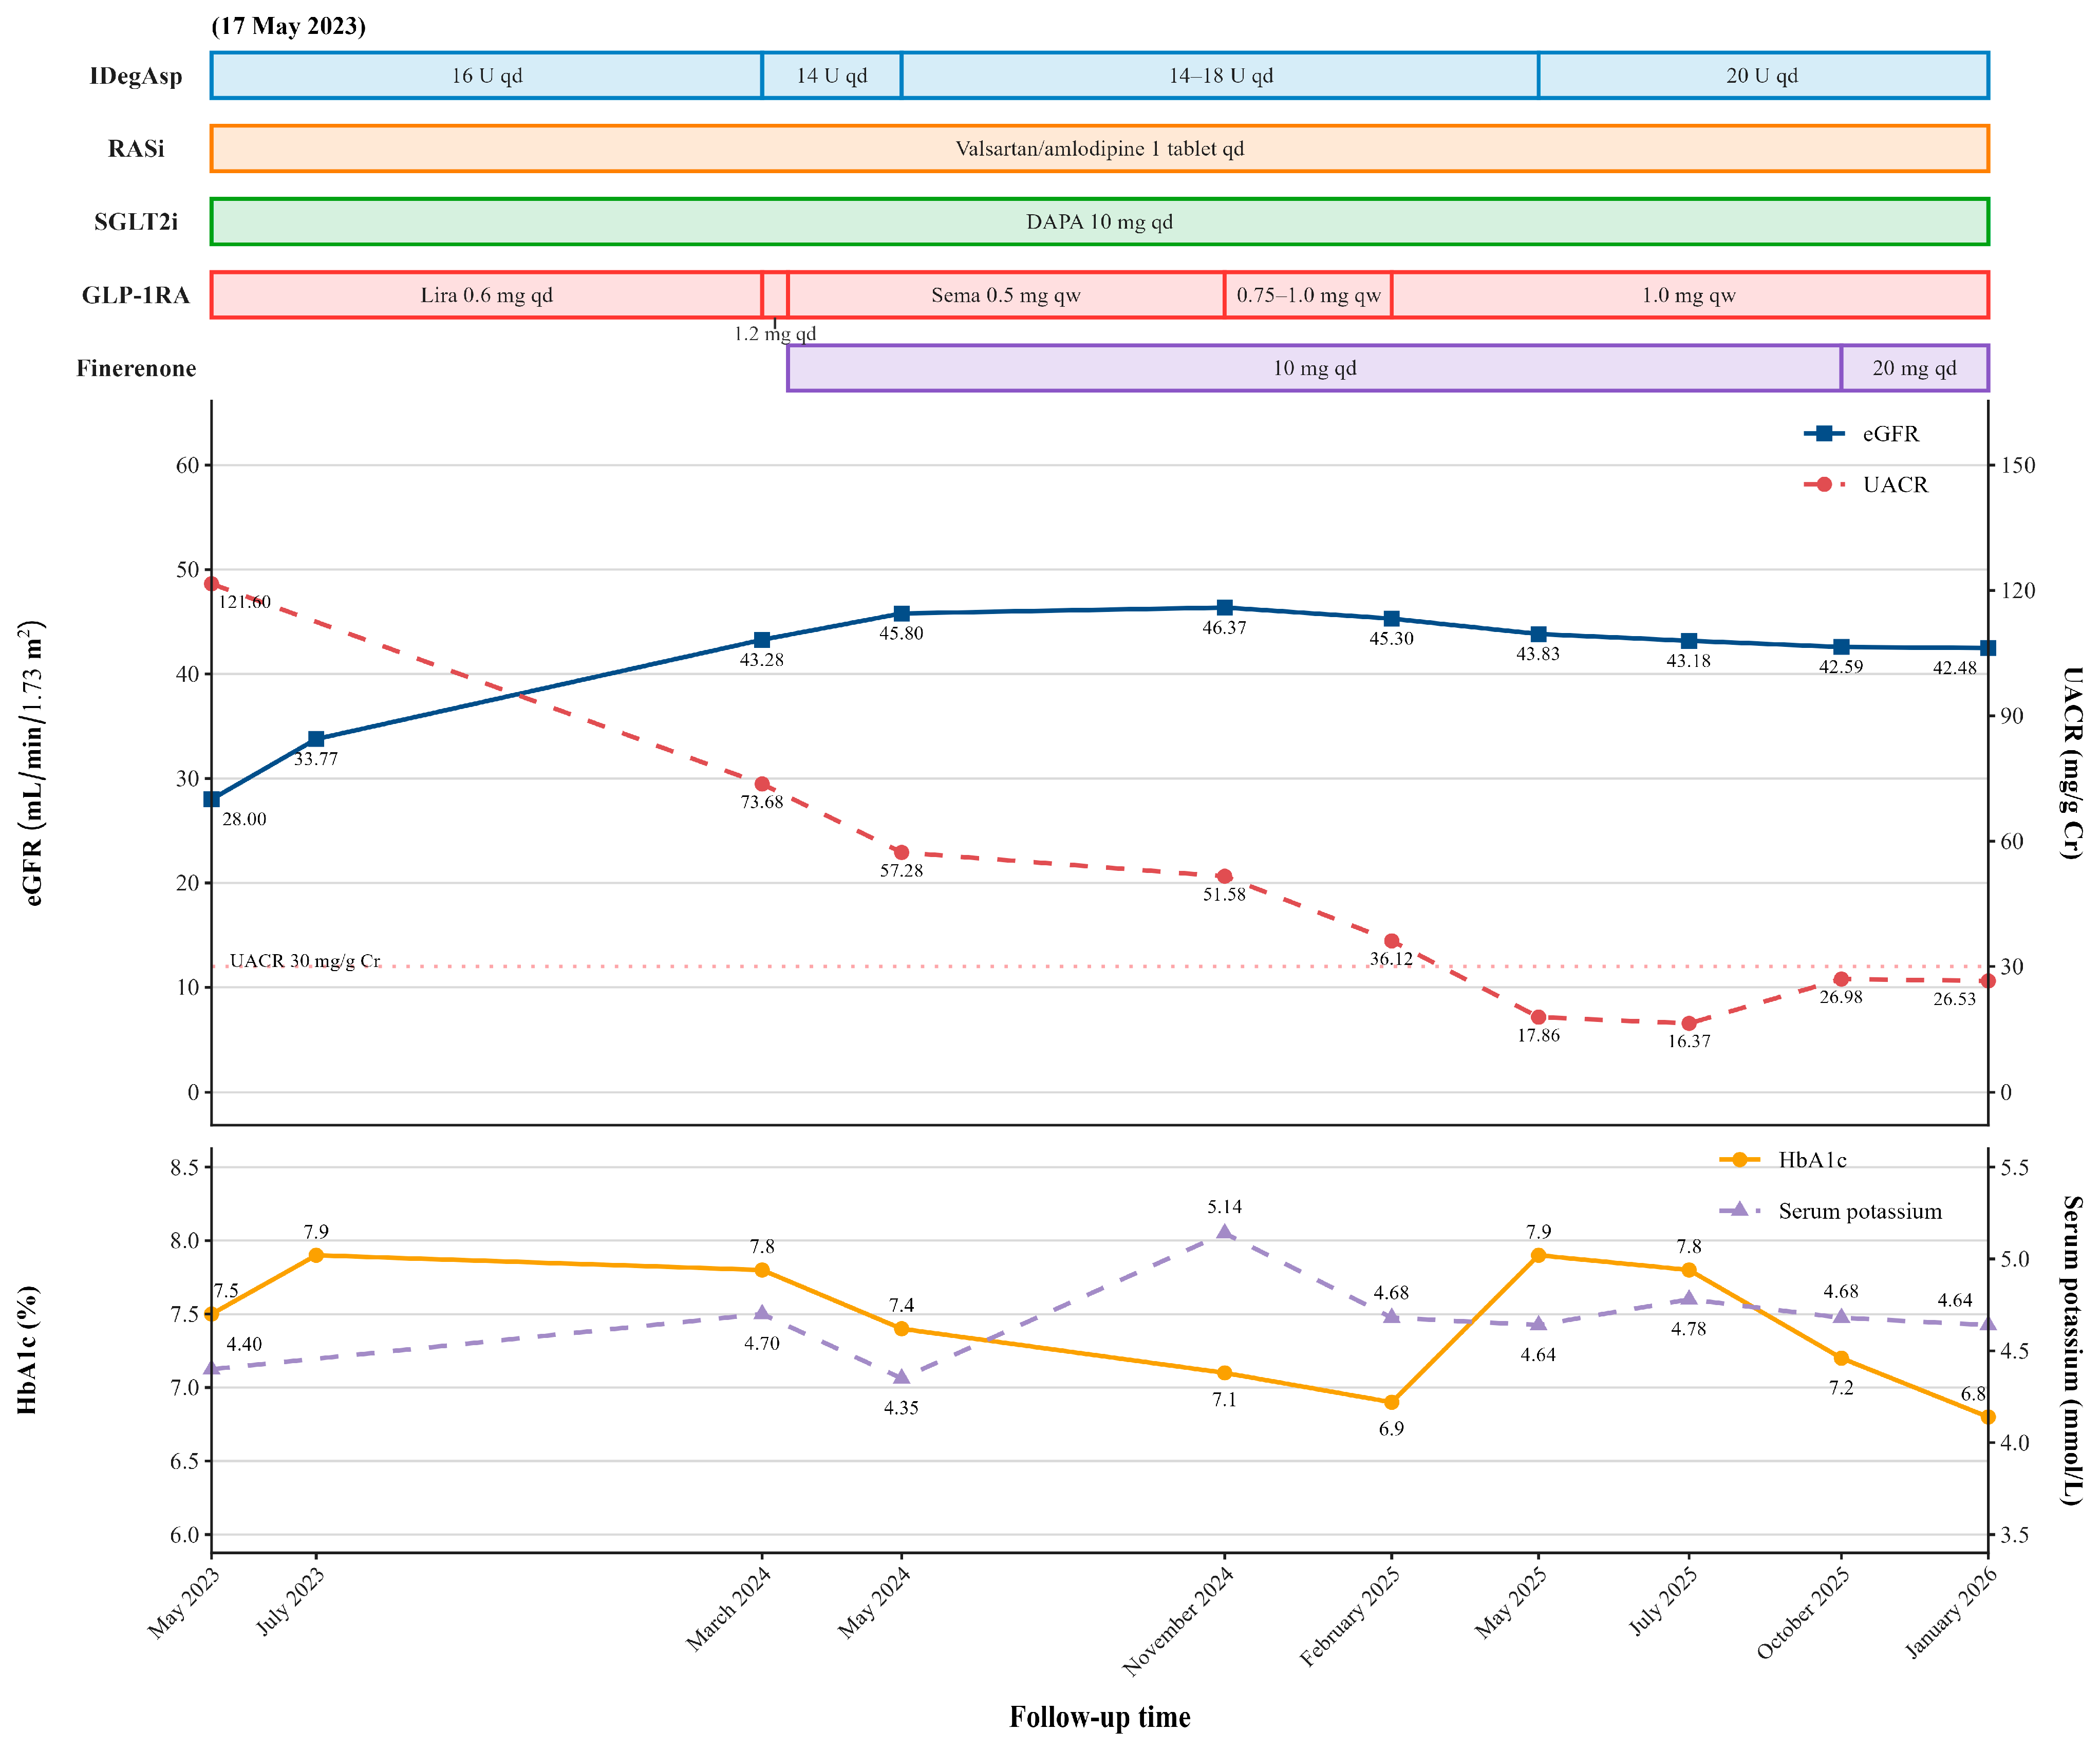Click the eGFR value label 45.80
The width and height of the screenshot is (2100, 1749).
[901, 633]
